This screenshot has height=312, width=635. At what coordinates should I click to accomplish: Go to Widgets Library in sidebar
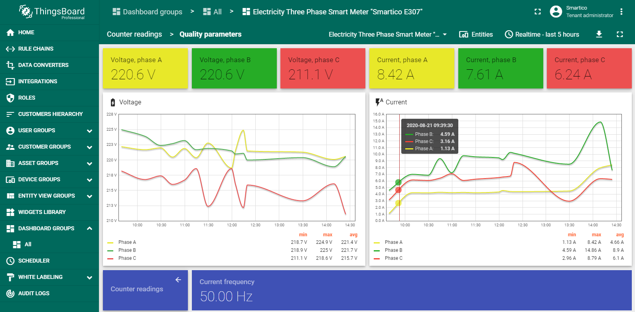[42, 212]
